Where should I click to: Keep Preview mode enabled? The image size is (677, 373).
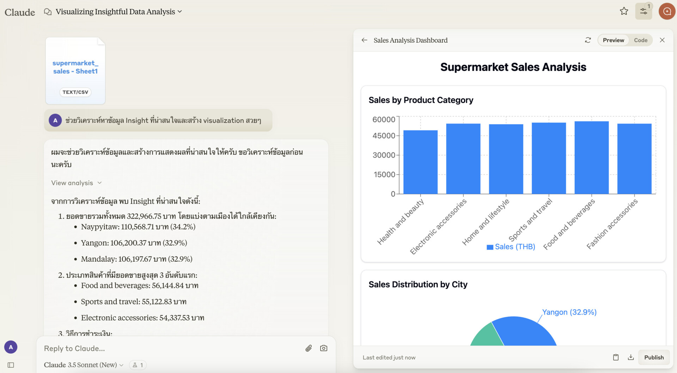click(613, 40)
